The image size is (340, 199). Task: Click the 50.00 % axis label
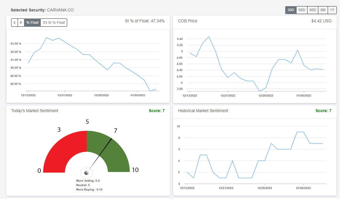[x=16, y=68]
